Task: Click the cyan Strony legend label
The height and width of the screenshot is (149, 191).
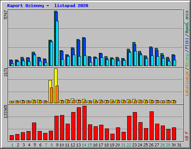Action: tap(187, 60)
